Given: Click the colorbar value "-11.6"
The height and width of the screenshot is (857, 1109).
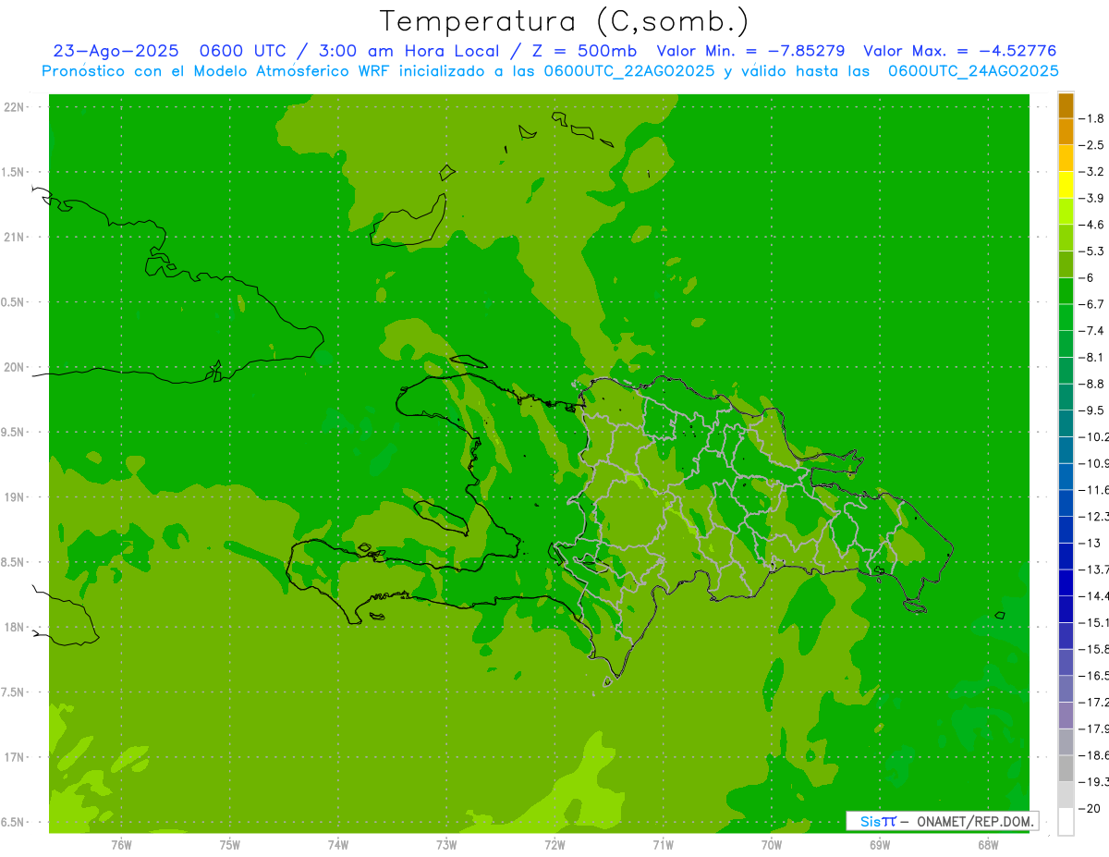Looking at the screenshot, I should (x=1094, y=490).
